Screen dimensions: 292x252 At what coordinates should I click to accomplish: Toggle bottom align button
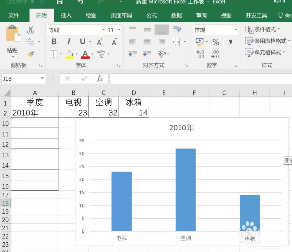(162, 30)
